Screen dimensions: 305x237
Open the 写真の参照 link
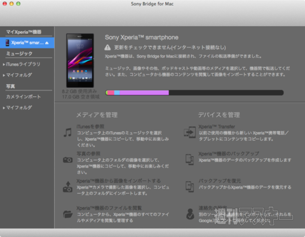click(x=88, y=154)
